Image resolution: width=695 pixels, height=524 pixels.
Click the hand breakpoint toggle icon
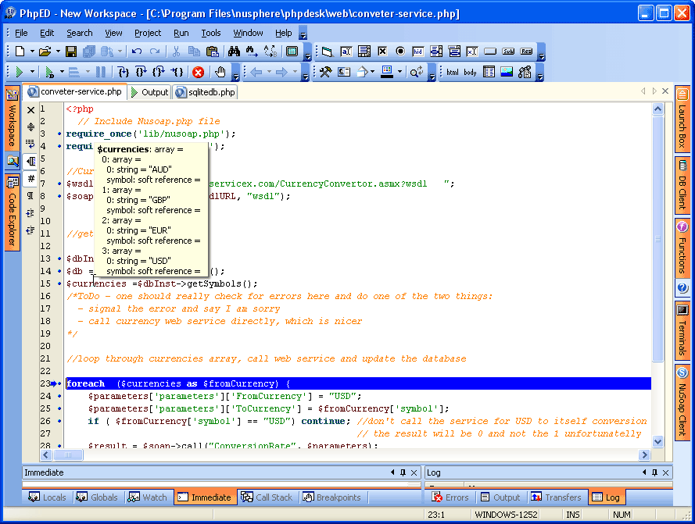click(x=220, y=72)
